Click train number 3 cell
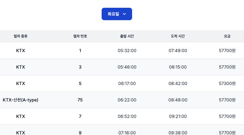The image size is (244, 135). point(80,67)
